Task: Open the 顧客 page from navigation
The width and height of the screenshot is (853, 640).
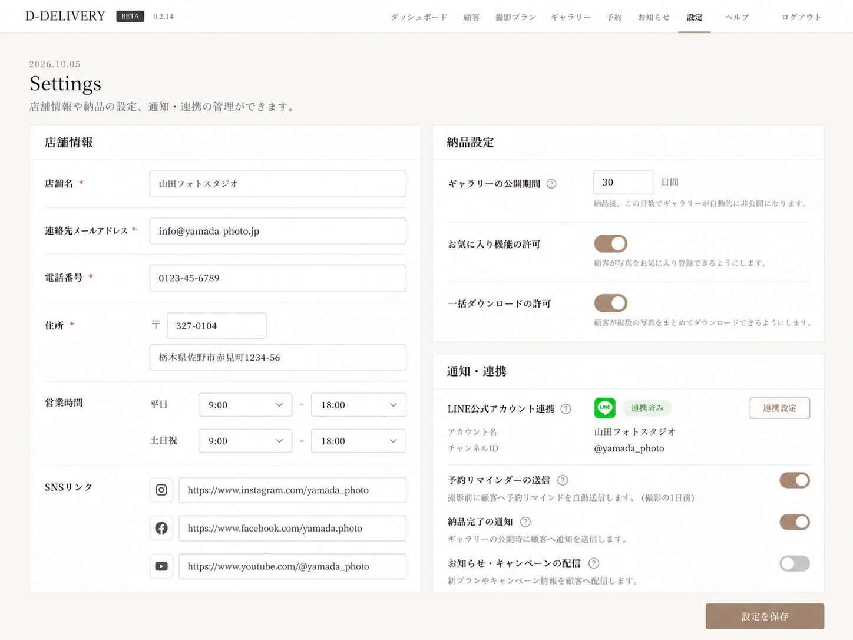Action: pos(471,17)
